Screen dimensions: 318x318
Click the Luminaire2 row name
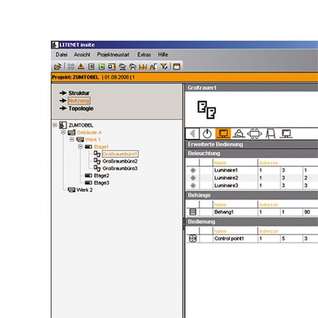click(226, 178)
